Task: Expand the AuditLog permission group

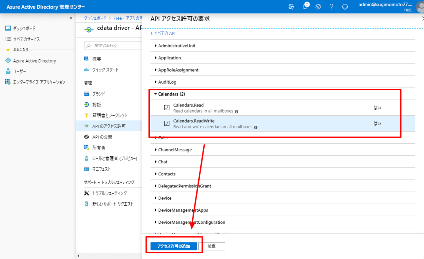Action: (167, 82)
